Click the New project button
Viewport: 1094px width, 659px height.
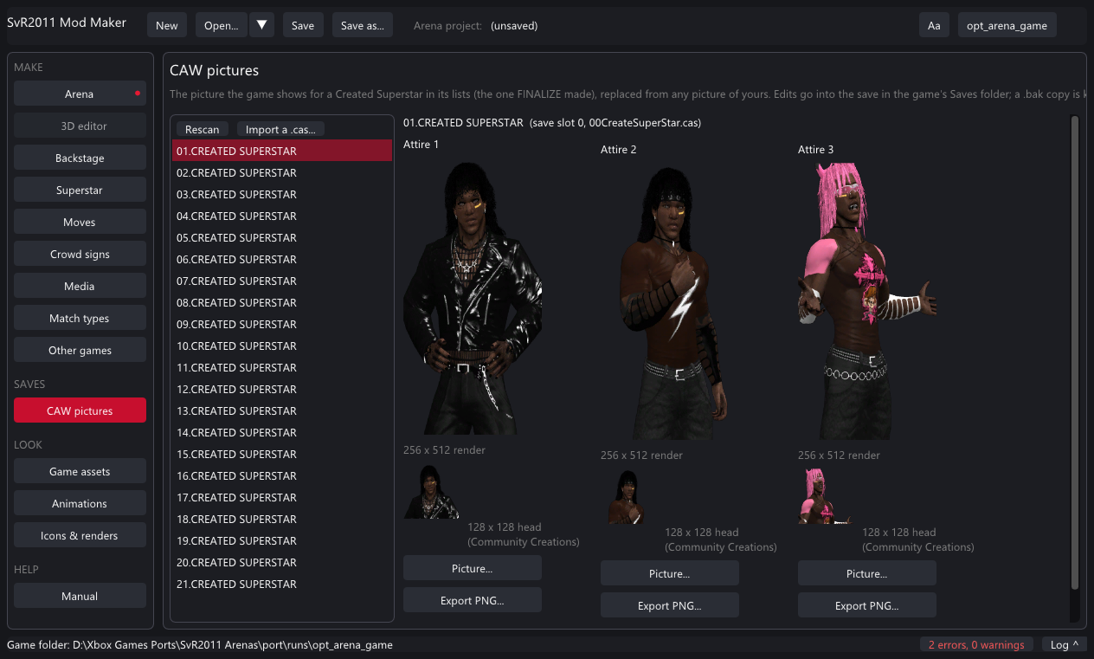pos(167,25)
